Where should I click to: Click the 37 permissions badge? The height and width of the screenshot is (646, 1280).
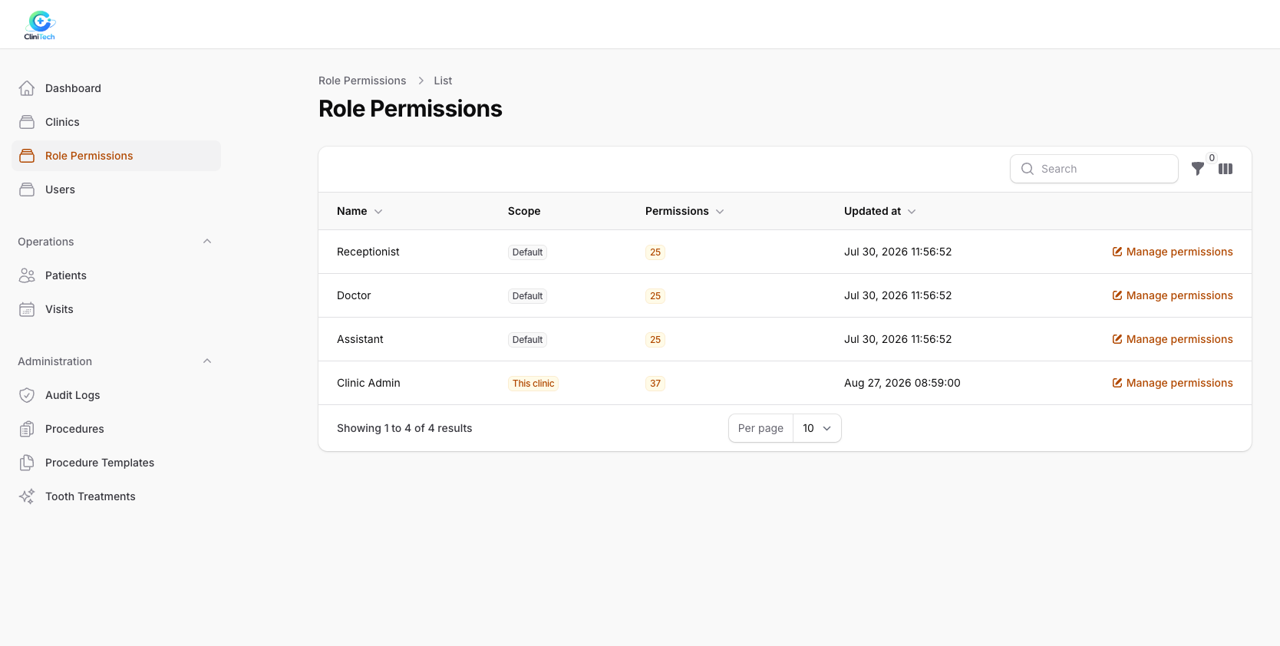(x=655, y=384)
